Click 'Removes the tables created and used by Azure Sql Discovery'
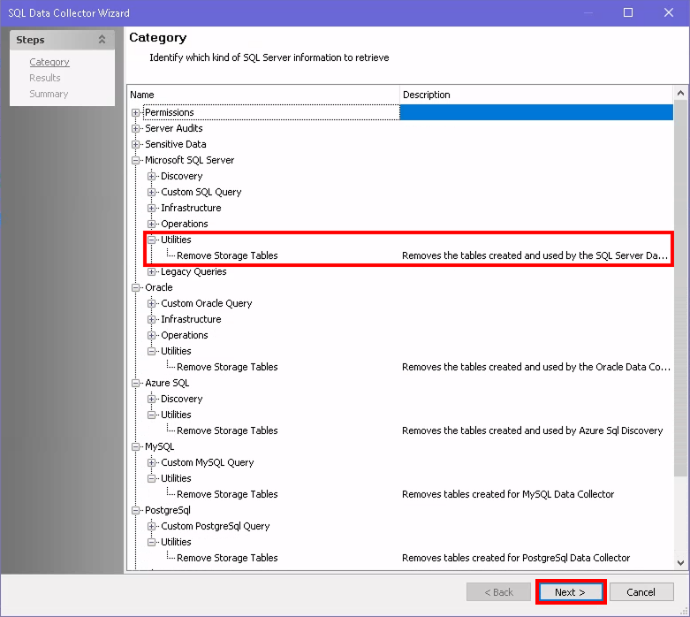This screenshot has height=617, width=690. (533, 430)
